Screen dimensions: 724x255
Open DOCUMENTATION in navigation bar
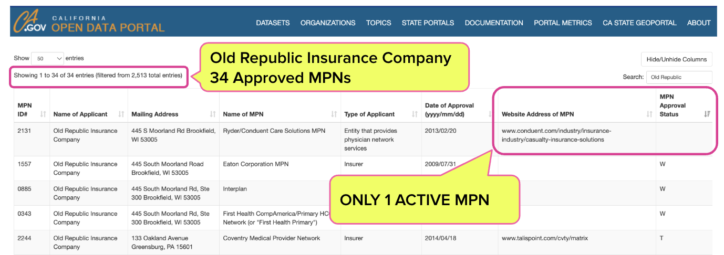point(494,23)
